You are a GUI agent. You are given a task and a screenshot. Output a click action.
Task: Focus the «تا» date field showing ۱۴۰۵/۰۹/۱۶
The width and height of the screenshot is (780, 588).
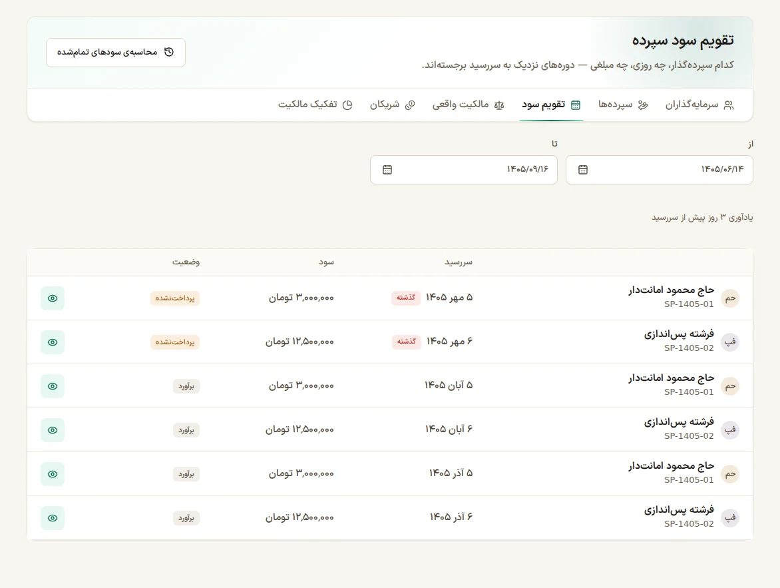click(464, 170)
